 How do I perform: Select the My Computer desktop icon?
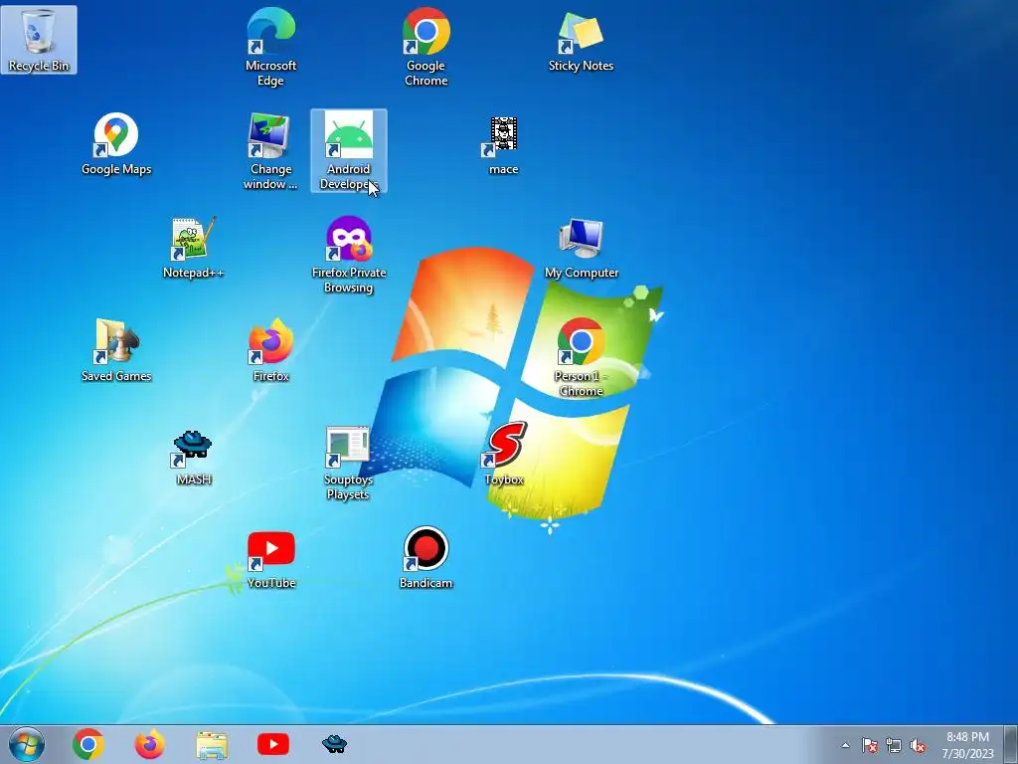(581, 248)
